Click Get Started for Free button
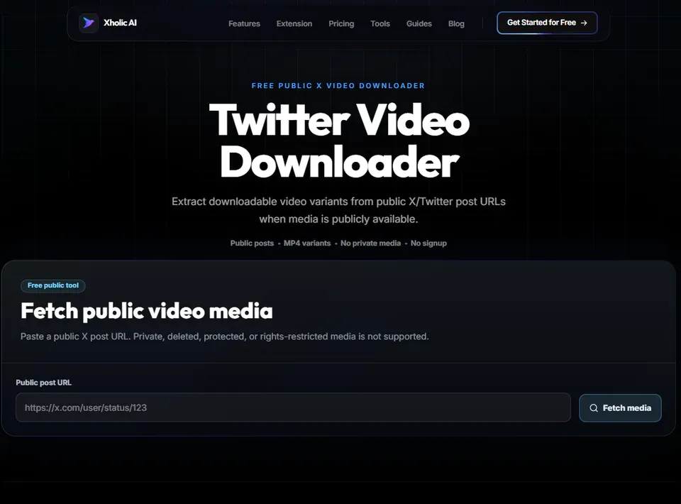Viewport: 681px width, 504px height. coord(547,23)
